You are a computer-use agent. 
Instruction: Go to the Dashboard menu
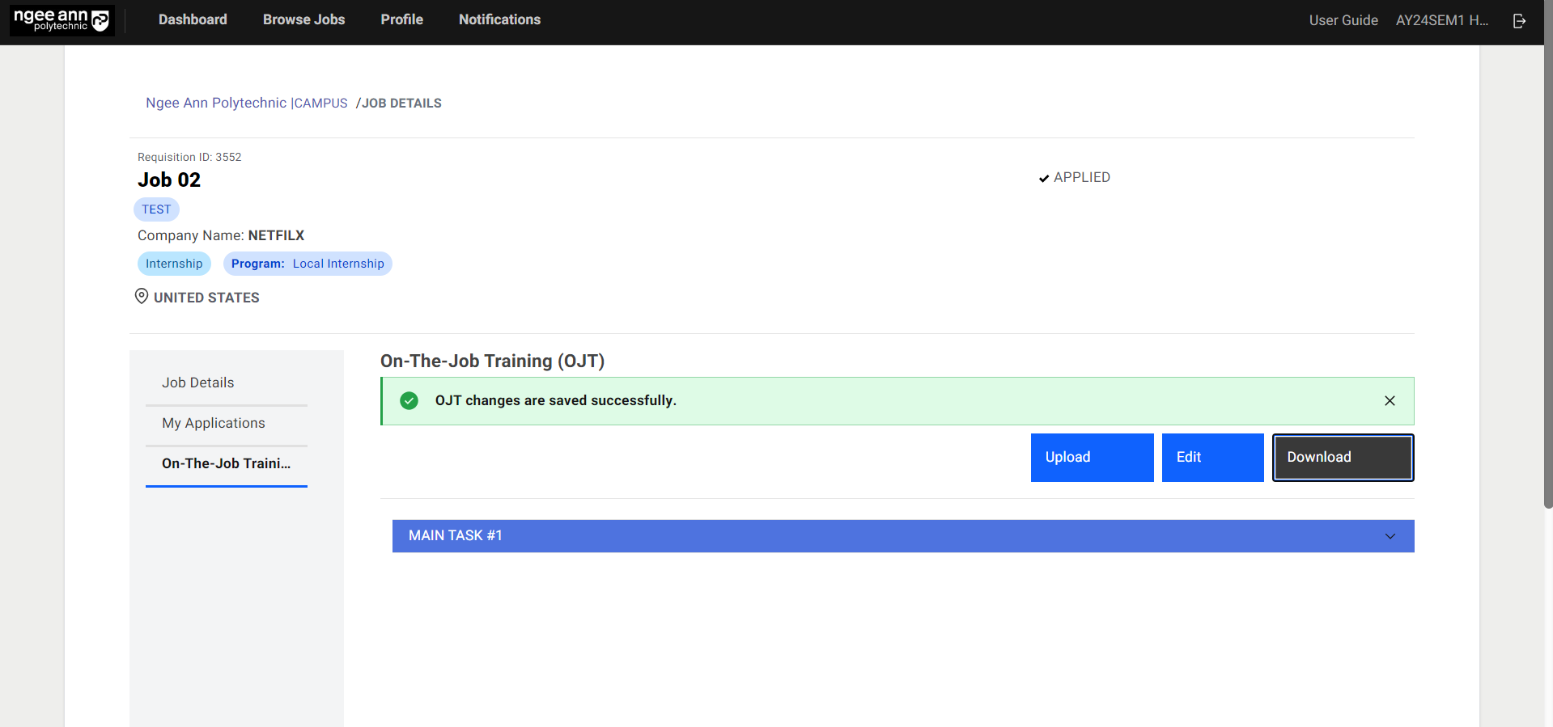(193, 20)
